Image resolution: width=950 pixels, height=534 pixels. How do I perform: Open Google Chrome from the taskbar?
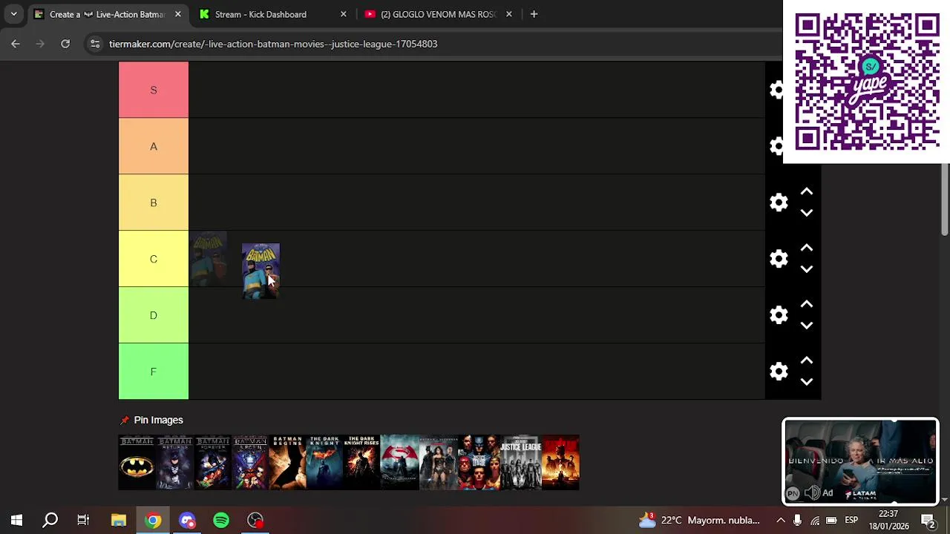pyautogui.click(x=153, y=520)
